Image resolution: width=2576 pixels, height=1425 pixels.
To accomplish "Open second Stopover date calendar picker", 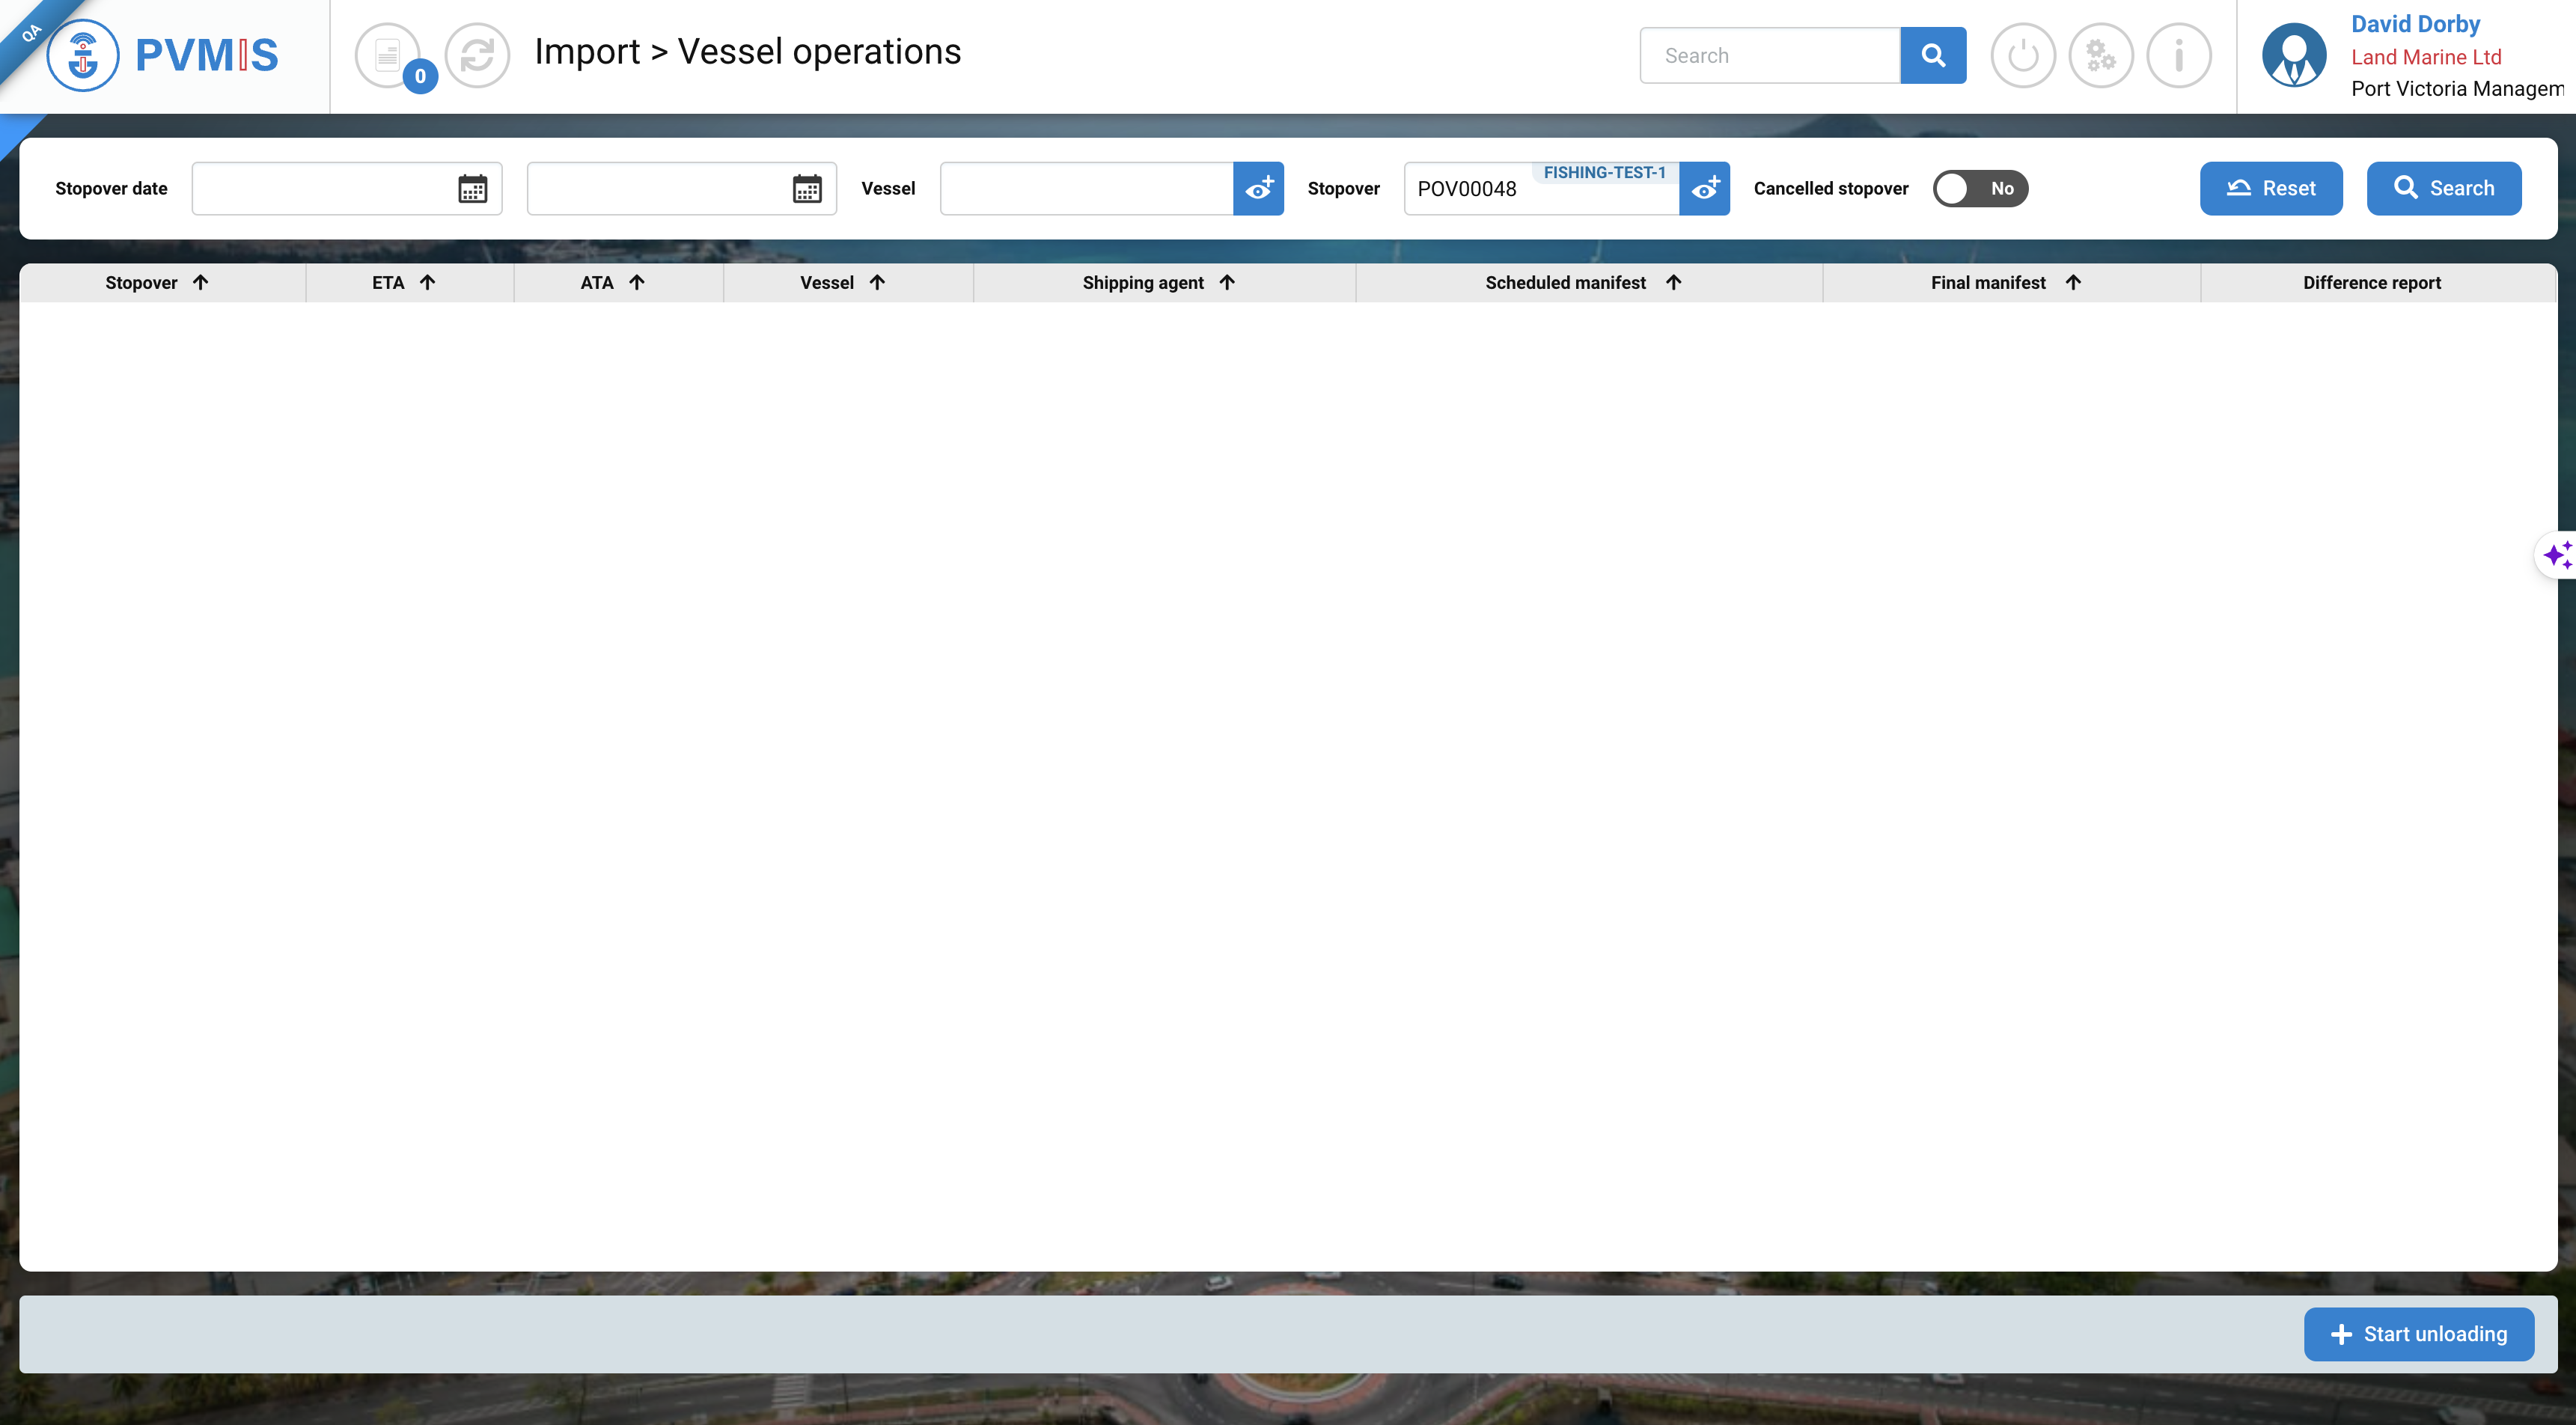I will point(806,188).
